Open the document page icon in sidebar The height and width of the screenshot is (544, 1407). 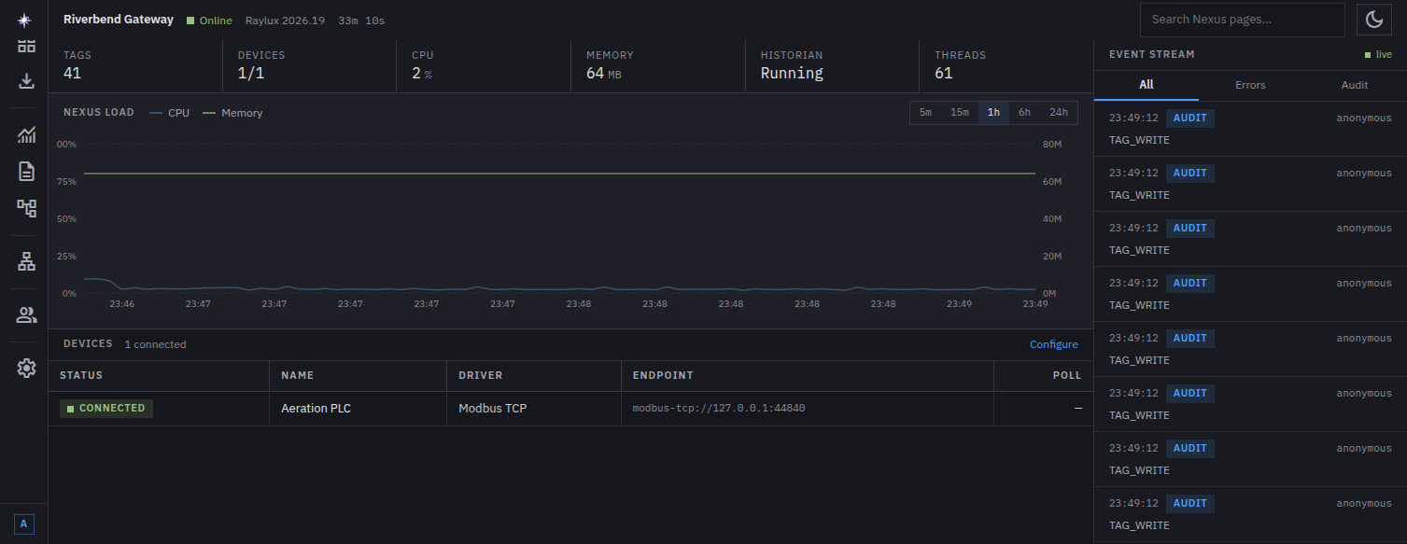point(26,172)
